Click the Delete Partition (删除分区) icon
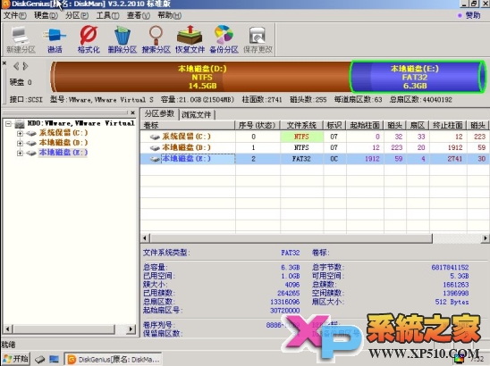Image resolution: width=490 pixels, height=366 pixels. 122,39
